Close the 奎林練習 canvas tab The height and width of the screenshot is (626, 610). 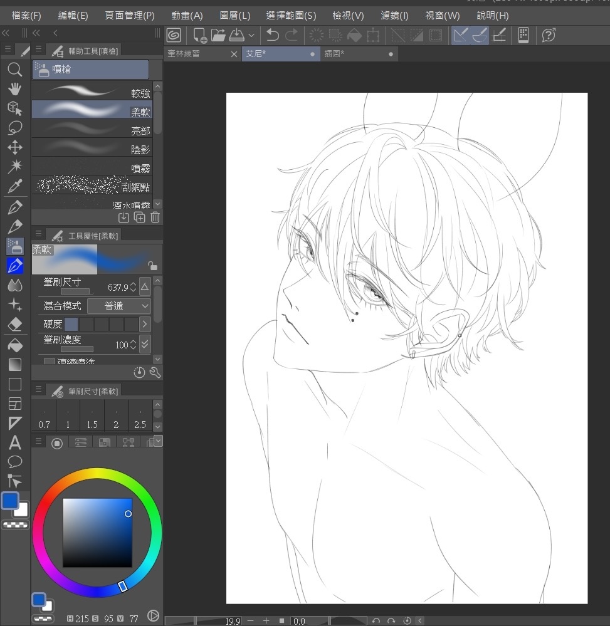tap(234, 54)
